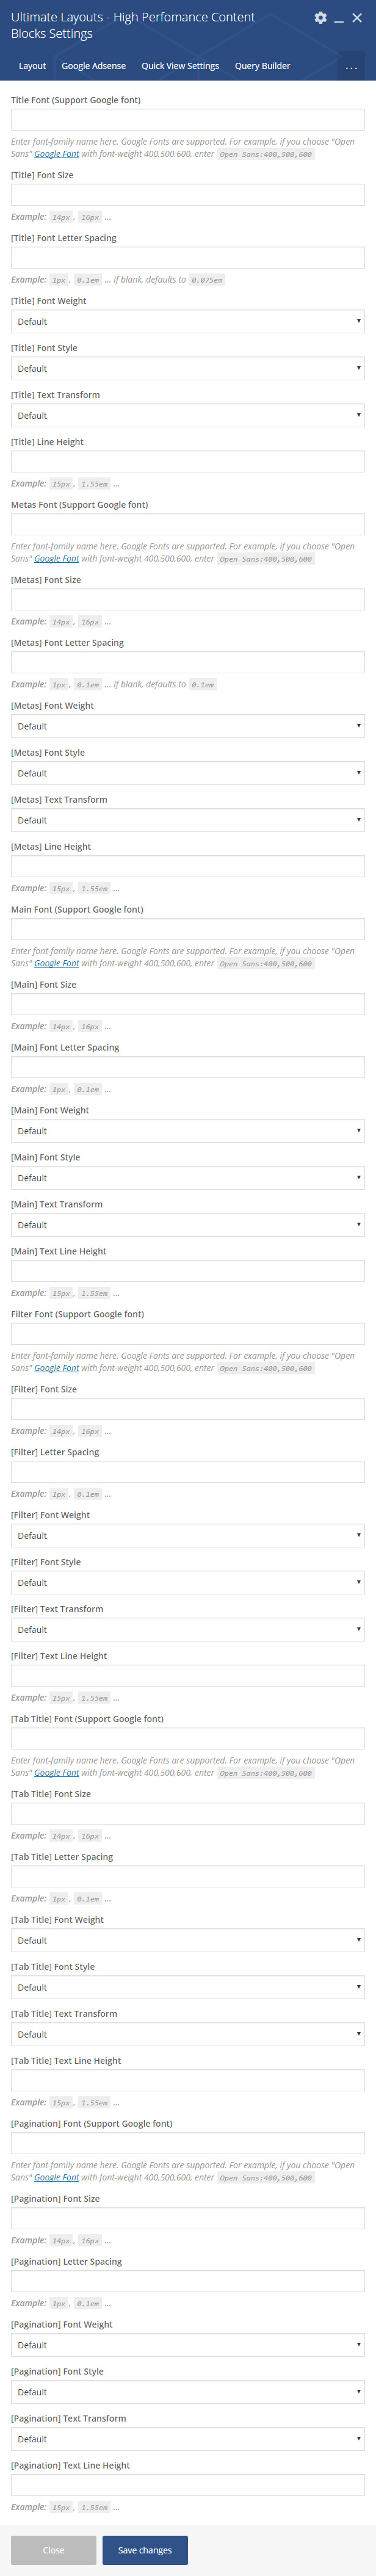Open the [Main] Font Weight dropdown
The image size is (376, 2576).
click(187, 1131)
